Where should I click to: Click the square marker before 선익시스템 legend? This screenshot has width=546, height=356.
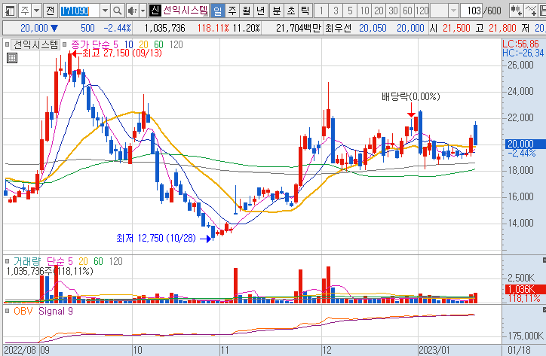pos(7,44)
